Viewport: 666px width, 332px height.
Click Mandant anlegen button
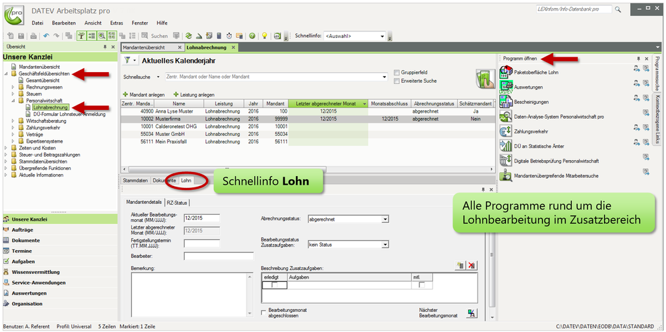click(x=144, y=95)
